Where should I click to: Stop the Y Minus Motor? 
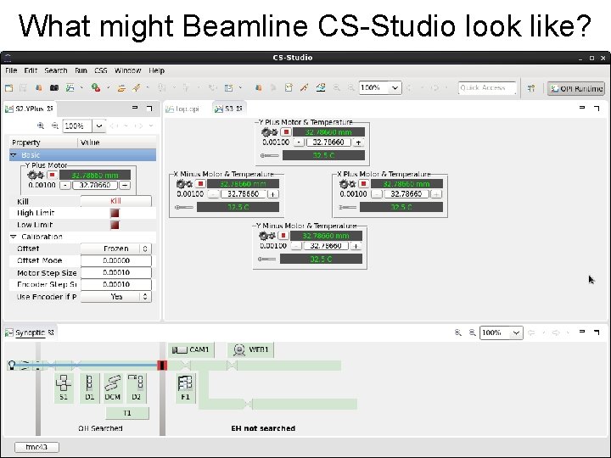(x=283, y=236)
